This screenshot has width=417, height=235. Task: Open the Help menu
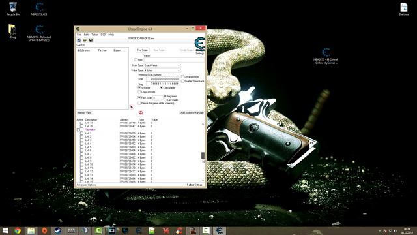[111, 35]
